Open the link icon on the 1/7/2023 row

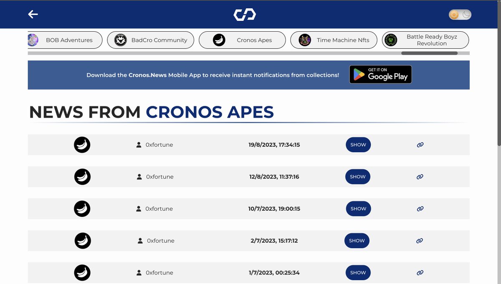pos(420,272)
